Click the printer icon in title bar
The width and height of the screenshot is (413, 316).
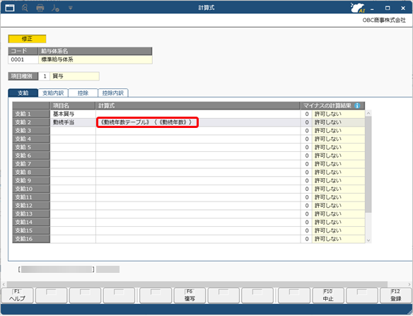click(x=40, y=8)
